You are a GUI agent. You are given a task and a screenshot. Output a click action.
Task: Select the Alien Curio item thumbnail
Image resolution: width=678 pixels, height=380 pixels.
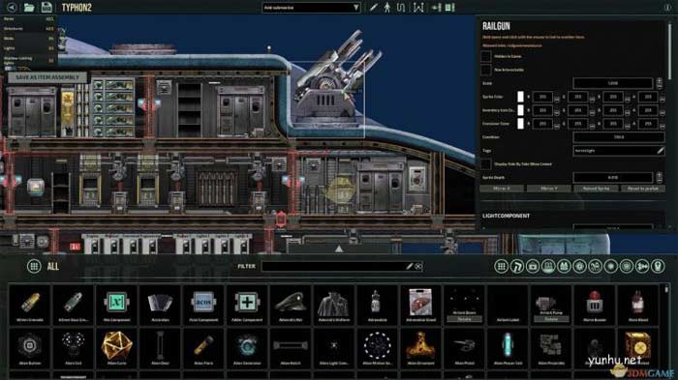coord(117,348)
